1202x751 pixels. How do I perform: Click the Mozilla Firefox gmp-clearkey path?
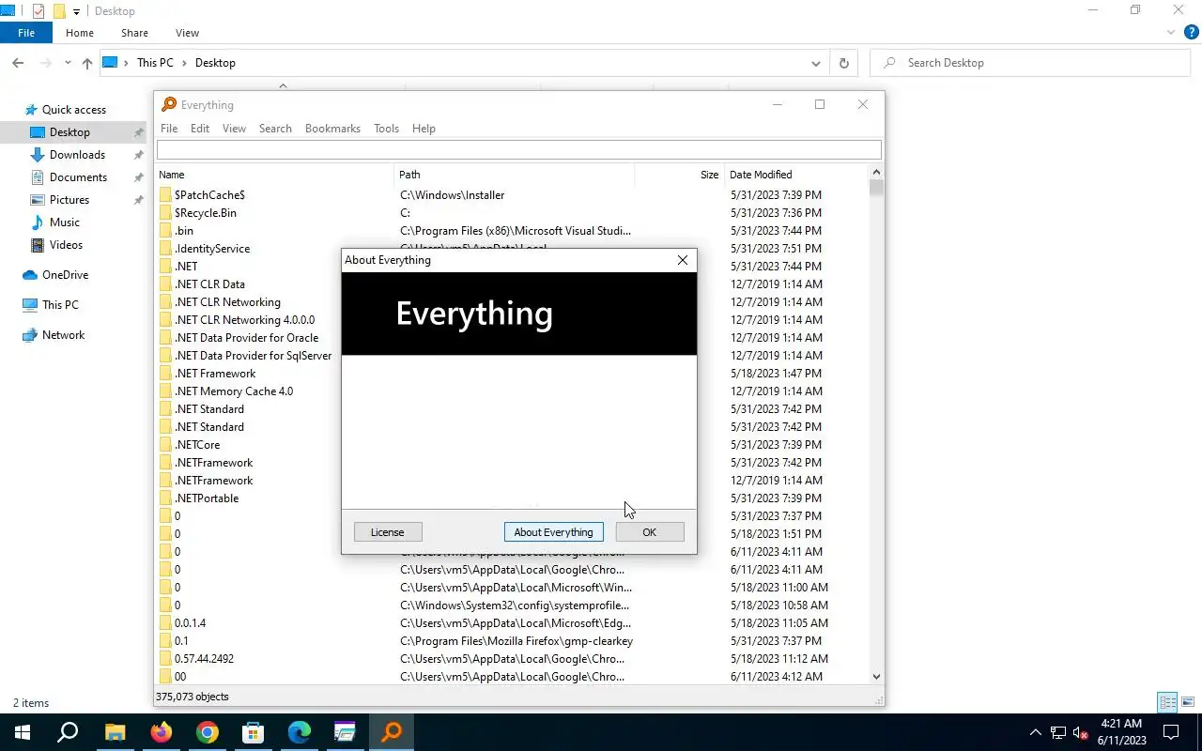[516, 641]
